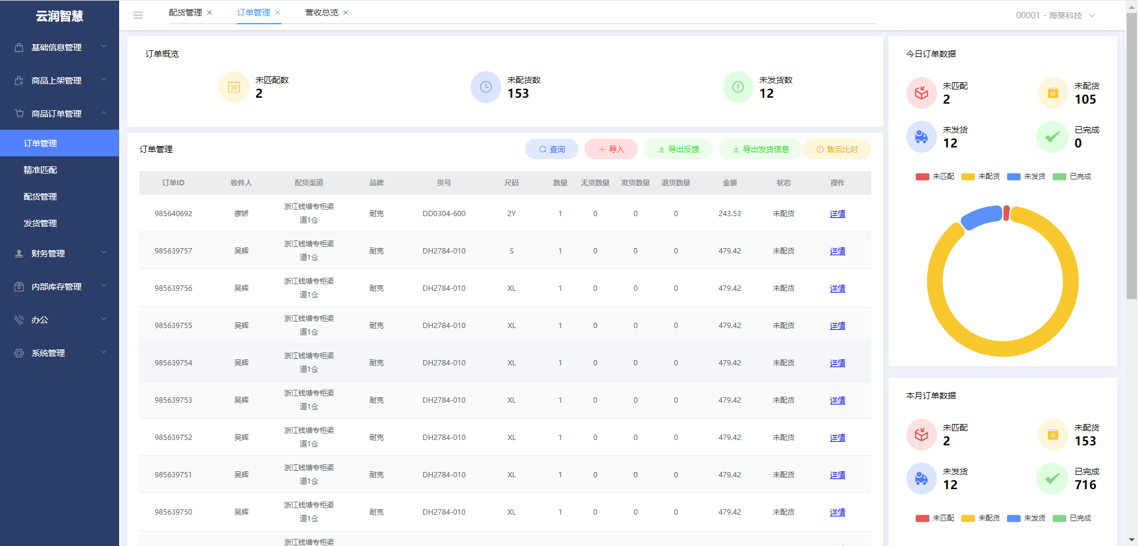Screen dimensions: 1138x546
Task: Open 详情 for order 985639755
Action: coord(837,326)
